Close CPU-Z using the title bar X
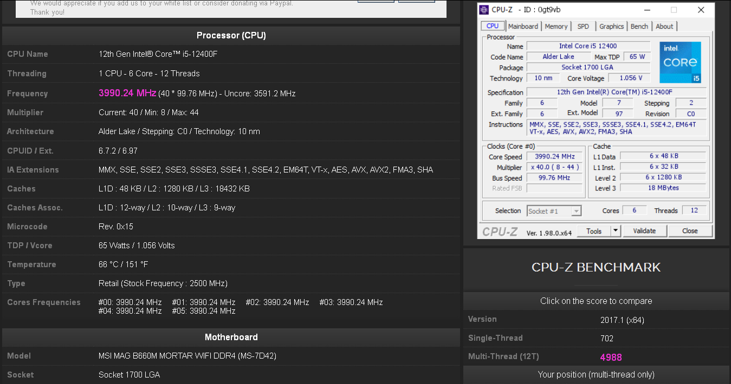 point(701,10)
